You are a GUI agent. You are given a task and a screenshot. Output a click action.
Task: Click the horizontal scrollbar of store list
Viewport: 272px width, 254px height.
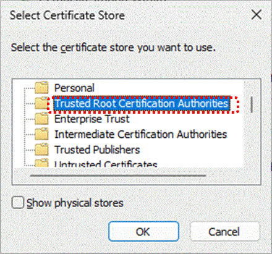point(118,176)
